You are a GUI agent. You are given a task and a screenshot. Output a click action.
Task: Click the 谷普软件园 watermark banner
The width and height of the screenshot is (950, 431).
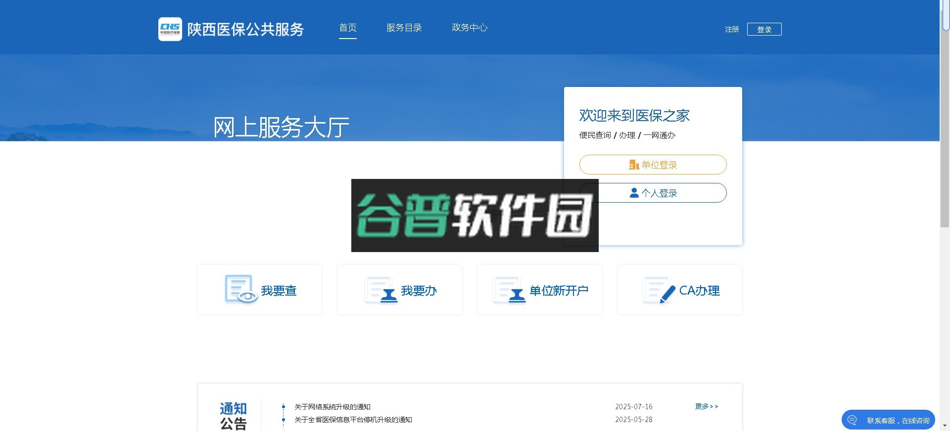pos(475,215)
